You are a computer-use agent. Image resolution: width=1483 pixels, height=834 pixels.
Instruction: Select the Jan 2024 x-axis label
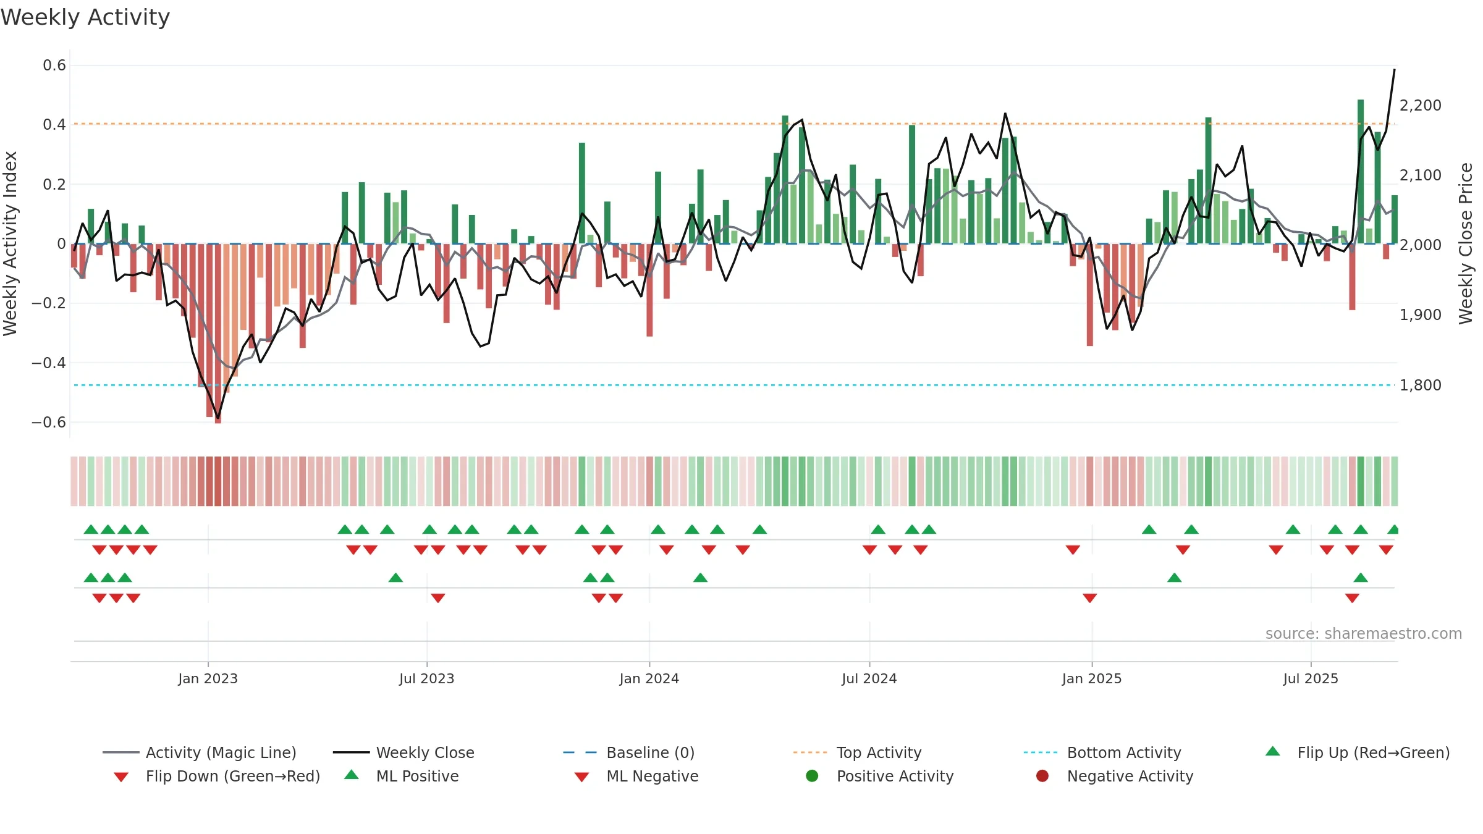coord(649,678)
